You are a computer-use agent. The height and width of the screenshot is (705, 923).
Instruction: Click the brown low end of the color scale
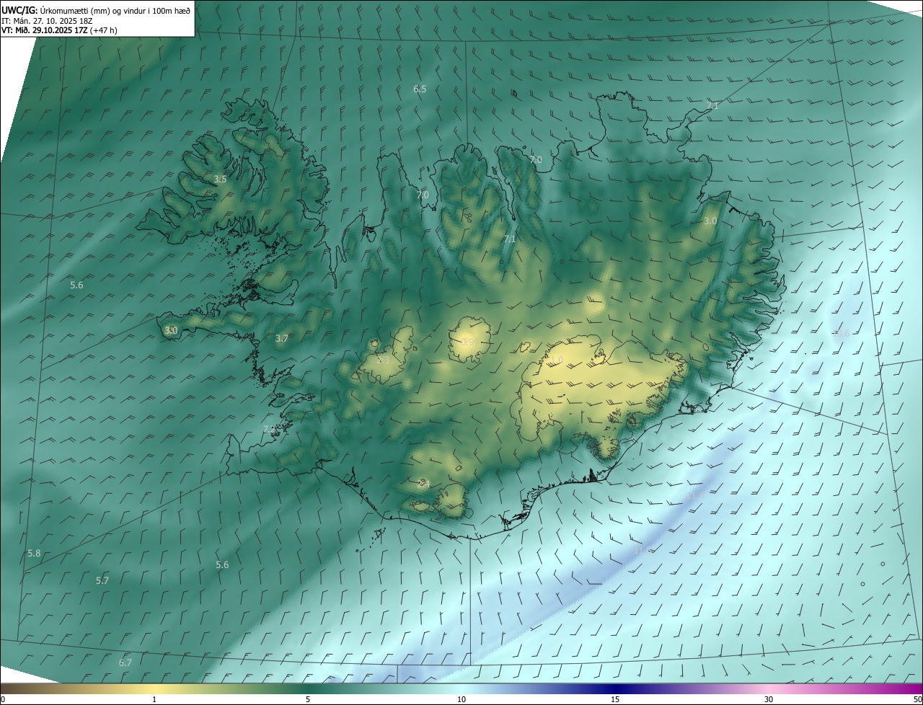tap(14, 688)
